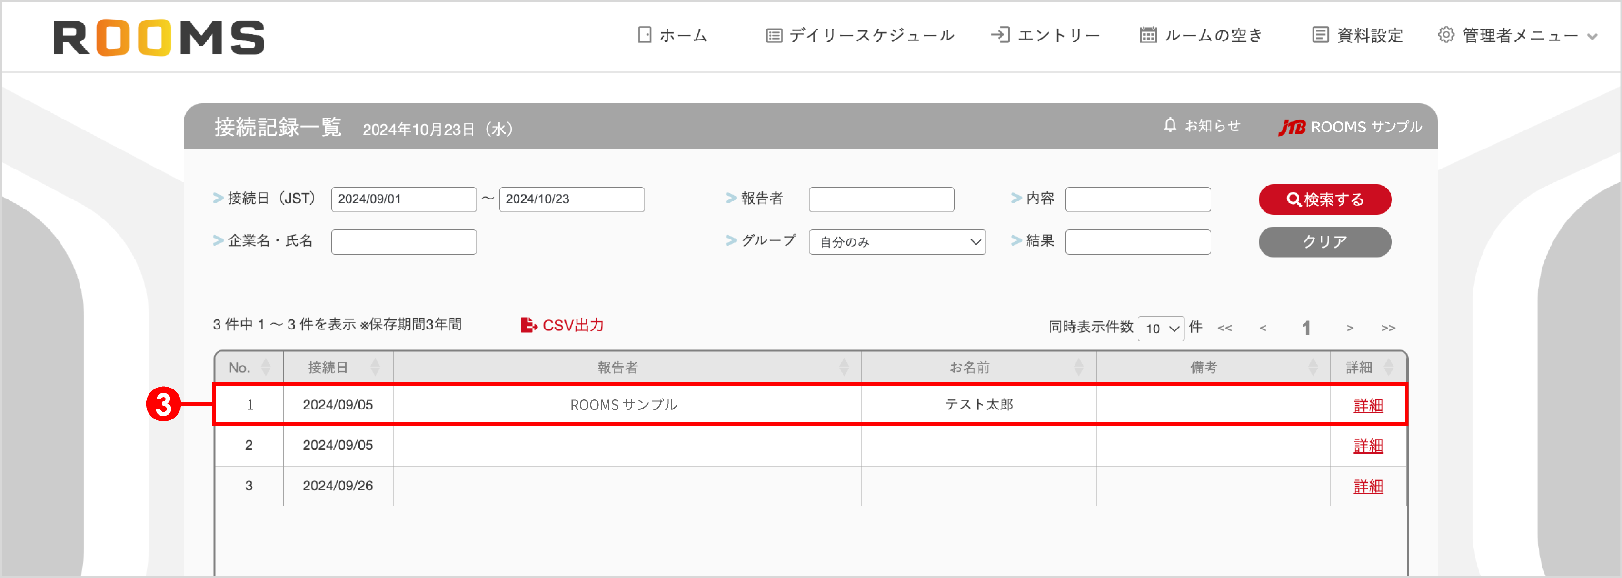Click the ROOMS logo

[x=159, y=36]
